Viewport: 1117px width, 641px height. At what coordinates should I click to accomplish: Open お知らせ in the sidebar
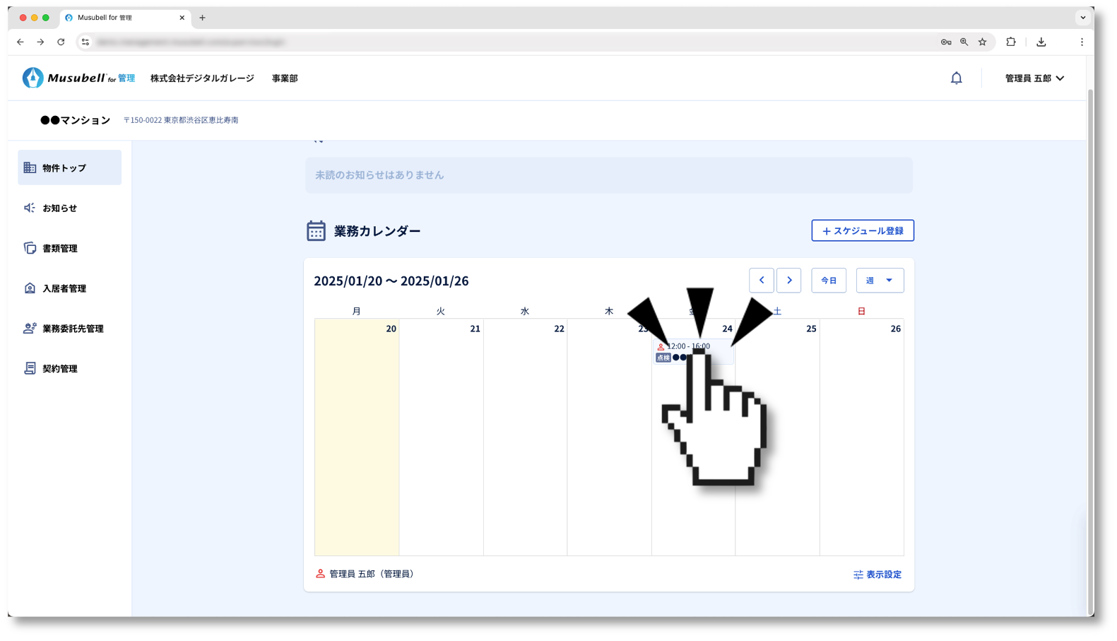(x=59, y=208)
